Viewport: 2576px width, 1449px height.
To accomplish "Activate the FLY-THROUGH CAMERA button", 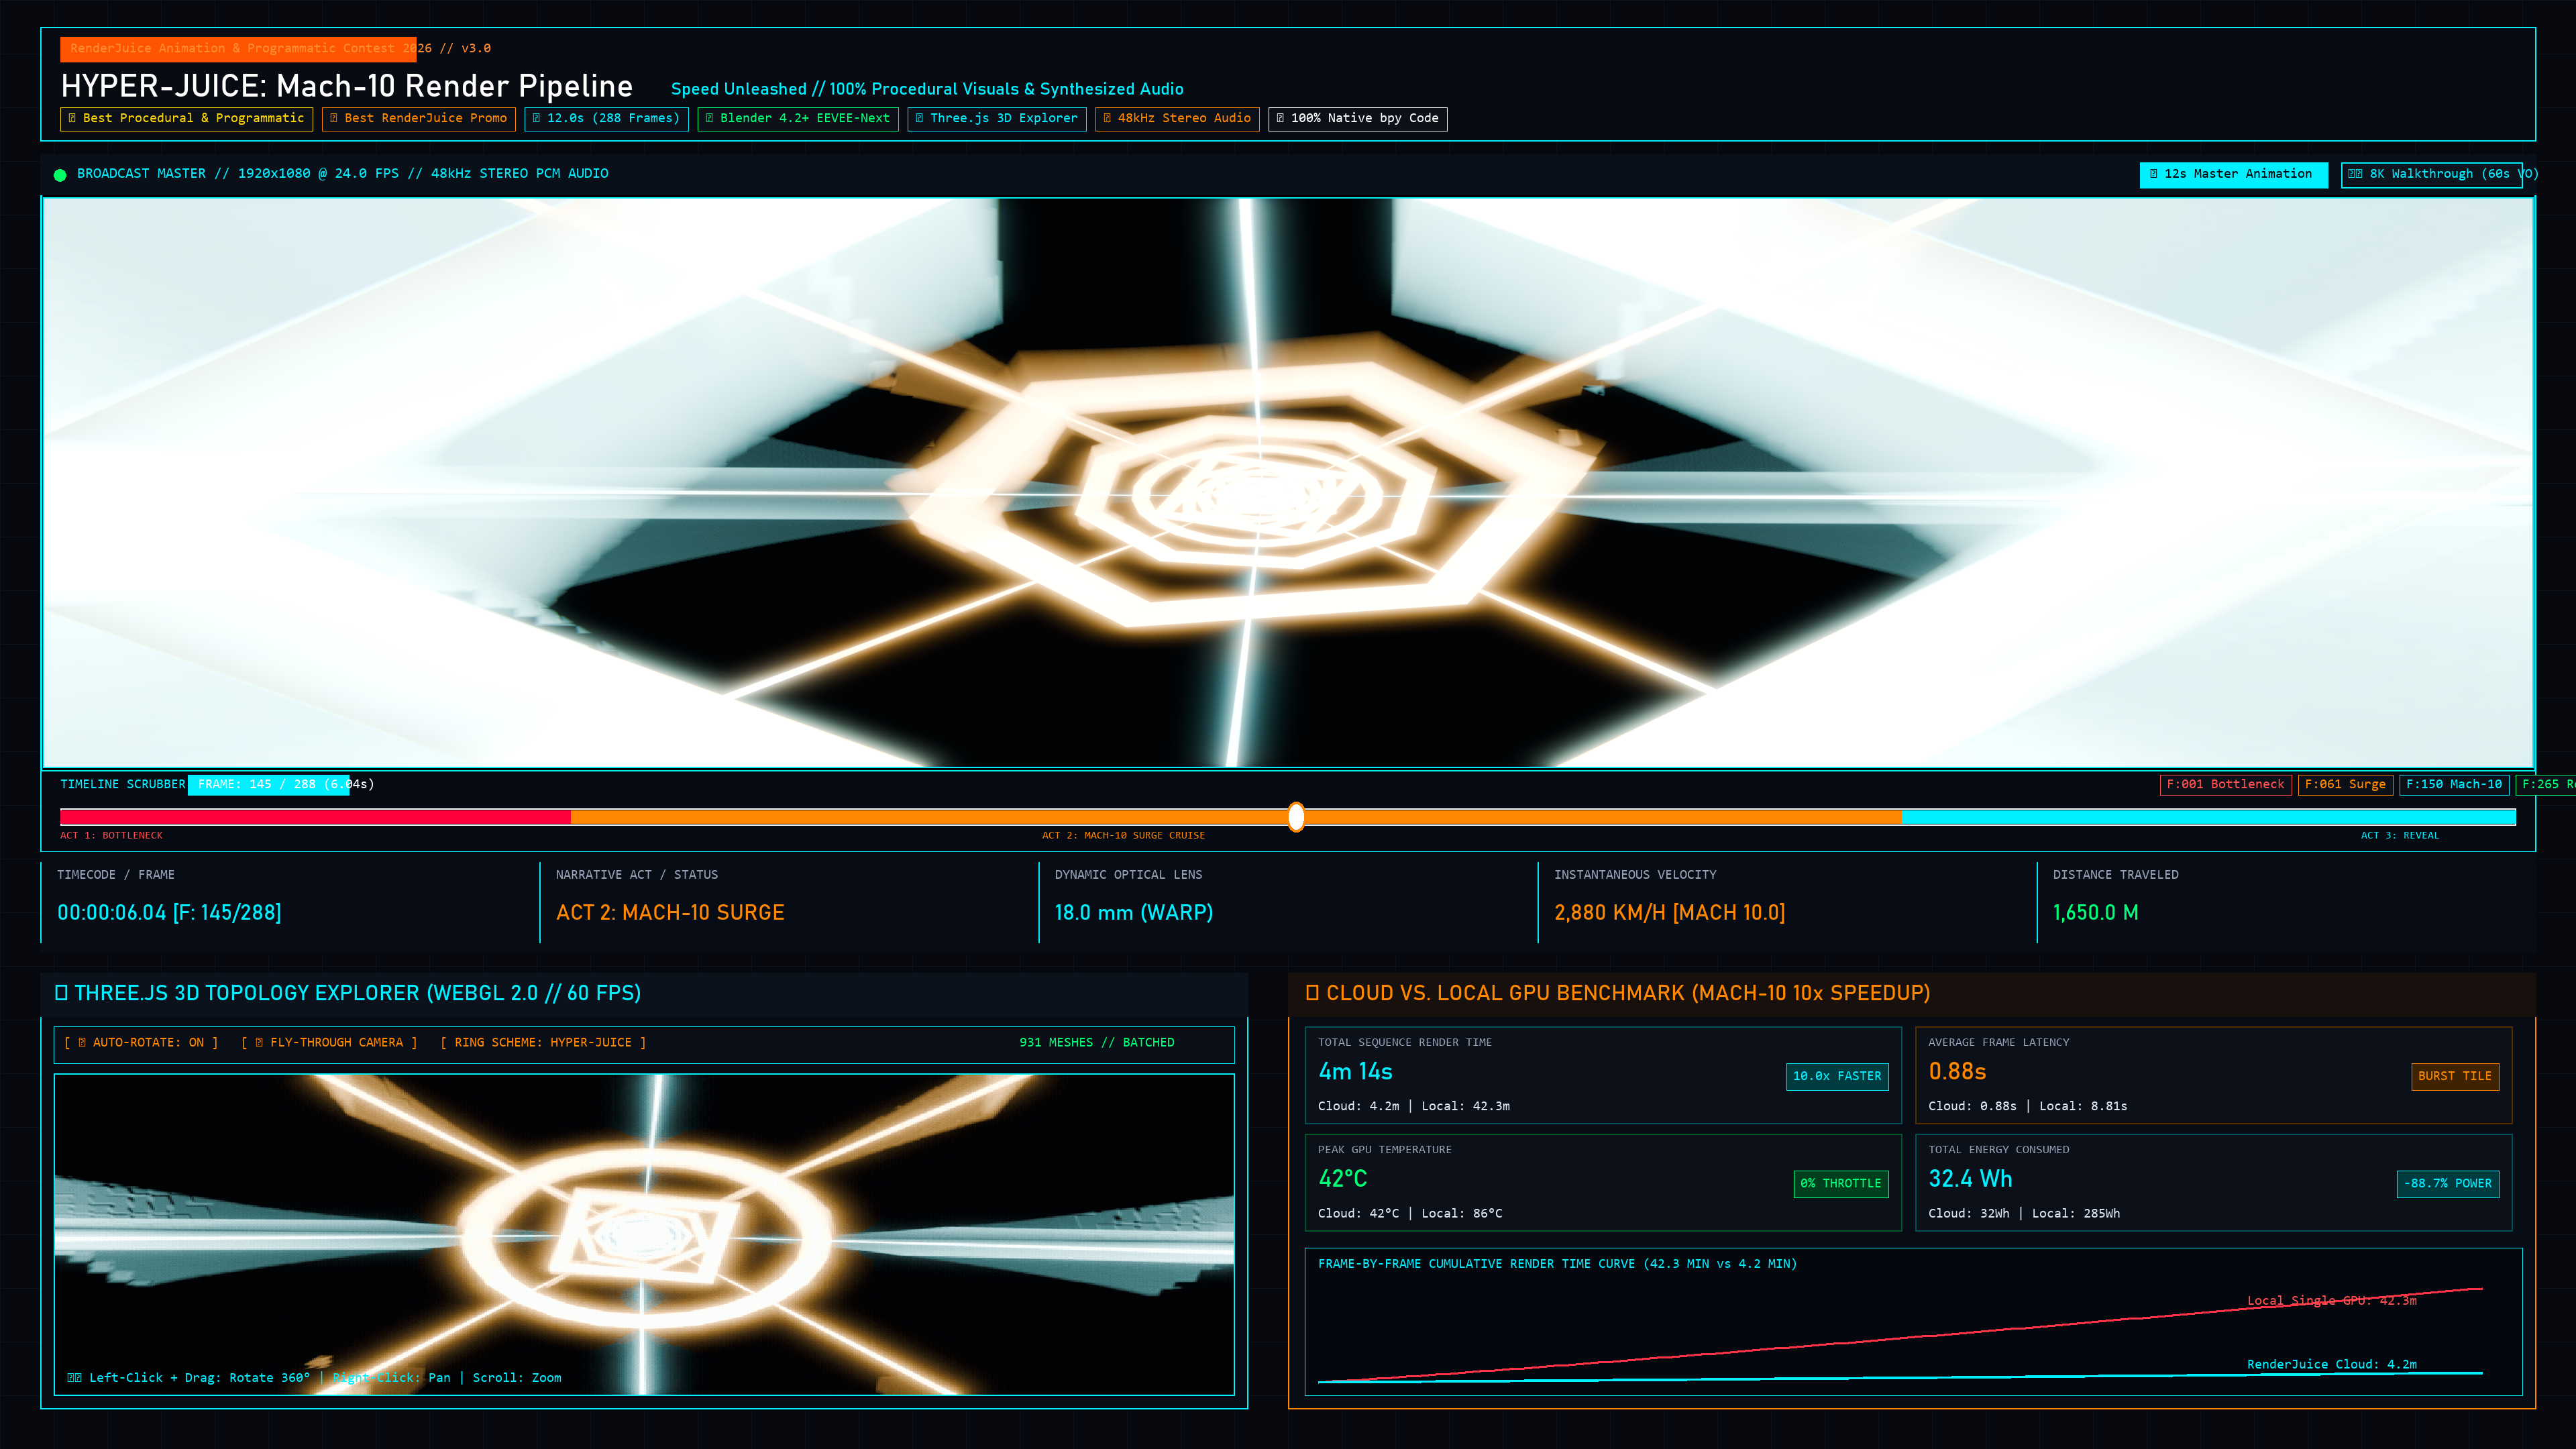I will [x=329, y=1042].
